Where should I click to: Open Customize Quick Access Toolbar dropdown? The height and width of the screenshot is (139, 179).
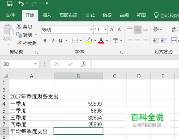click(47, 3)
